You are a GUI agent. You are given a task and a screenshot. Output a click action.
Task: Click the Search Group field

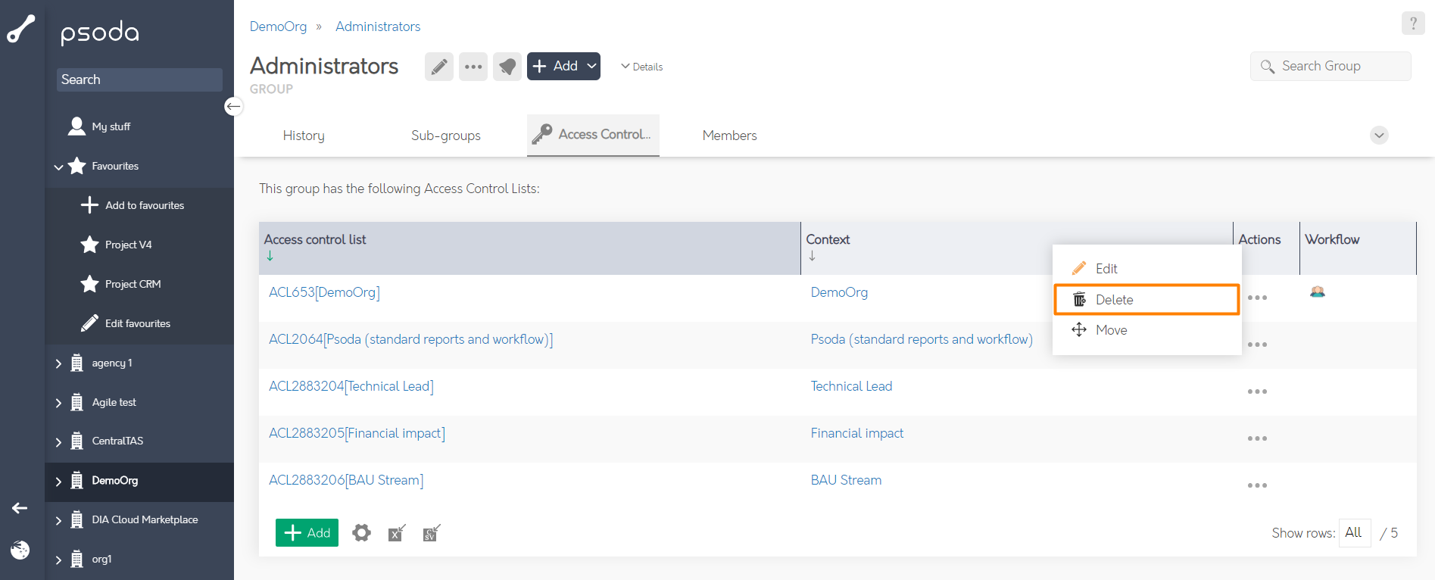[1330, 66]
